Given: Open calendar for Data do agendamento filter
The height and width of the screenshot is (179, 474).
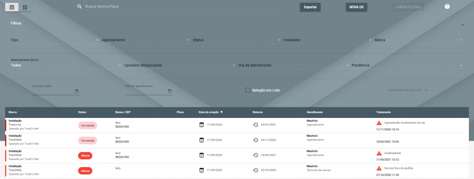Looking at the screenshot, I should 169,91.
